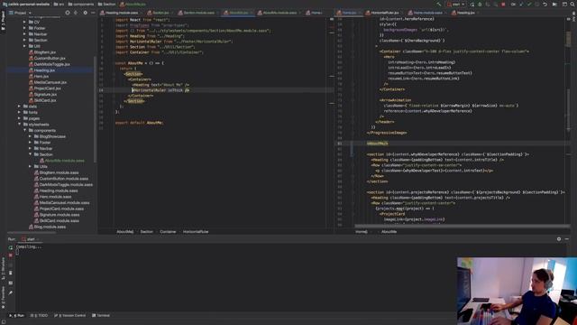Select Blog.module.sass in project tree
Screen dimensions: 577x325
click(x=48, y=227)
